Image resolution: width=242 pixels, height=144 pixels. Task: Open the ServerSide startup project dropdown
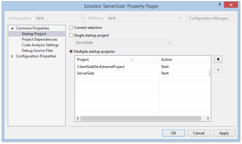pyautogui.click(x=123, y=43)
